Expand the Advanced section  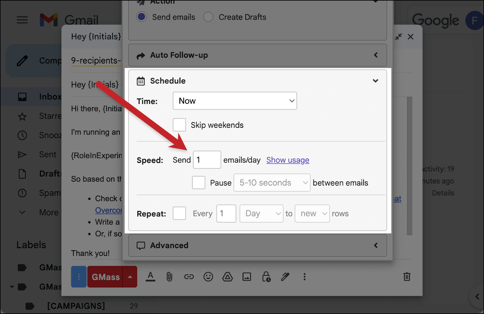(x=258, y=245)
